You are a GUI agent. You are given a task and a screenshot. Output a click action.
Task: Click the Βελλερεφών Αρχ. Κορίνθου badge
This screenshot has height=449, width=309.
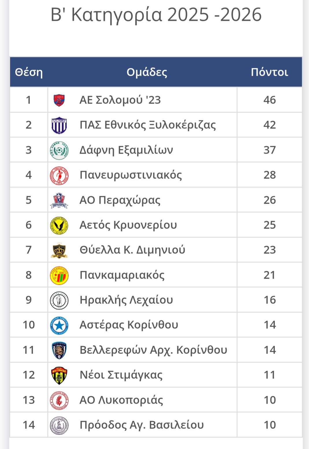click(x=59, y=350)
